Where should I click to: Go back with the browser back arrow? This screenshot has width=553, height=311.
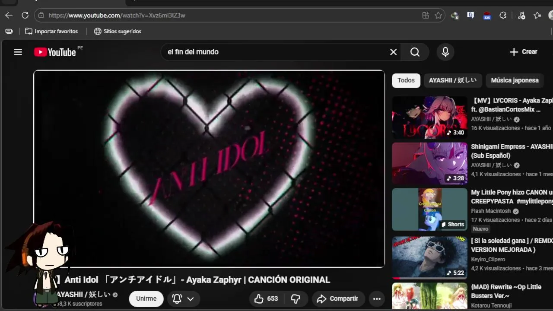pos(9,16)
